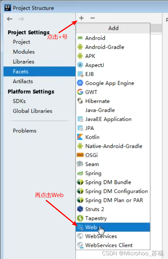Choose APK from the Add list
The height and width of the screenshot is (259, 168).
click(x=113, y=56)
